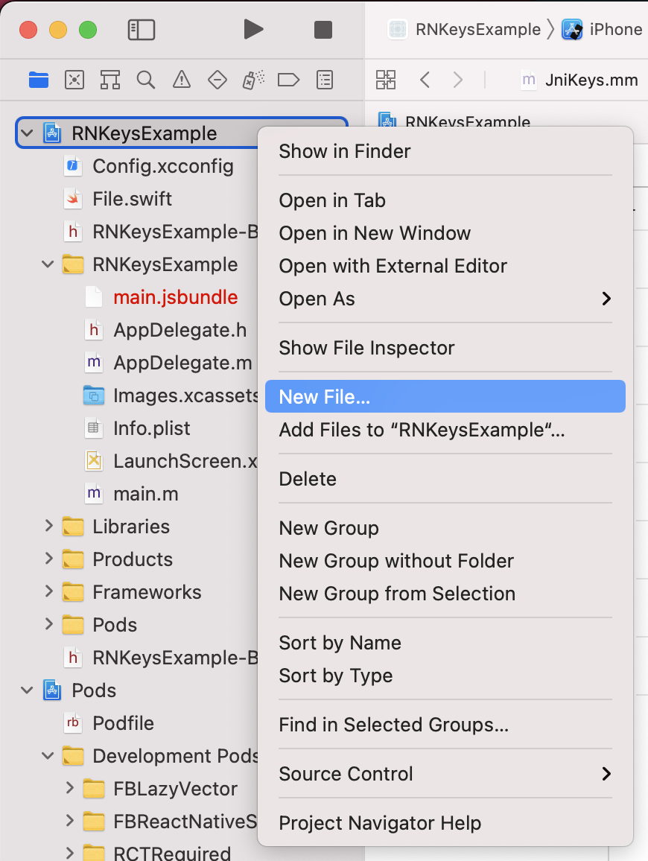
Task: Select the missing main.jsbundle file
Action: (175, 297)
